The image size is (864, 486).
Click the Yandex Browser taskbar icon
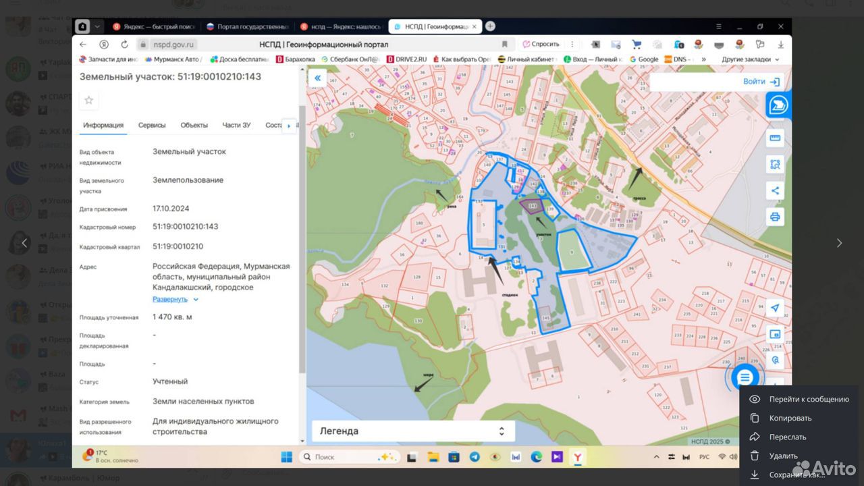[578, 457]
